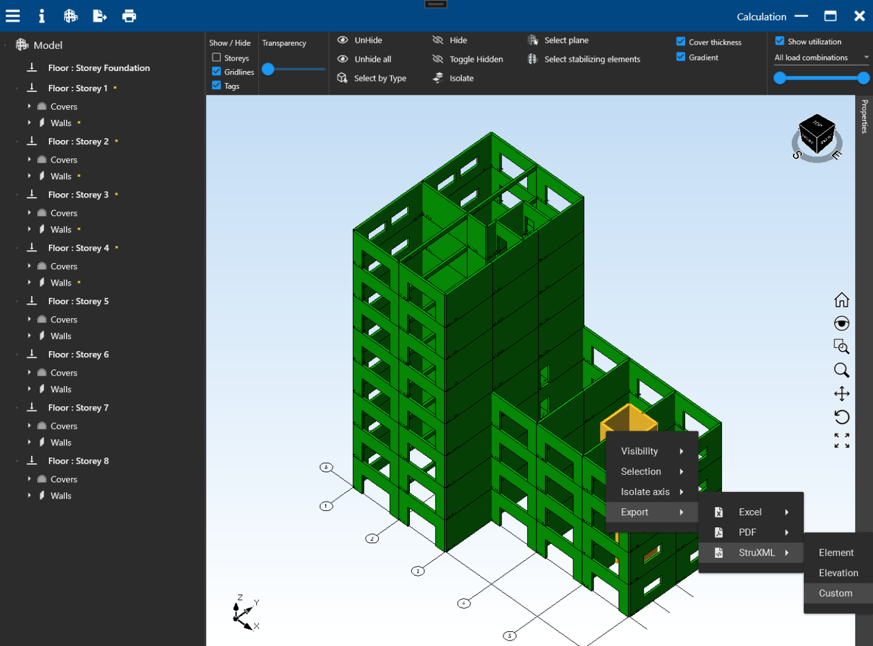
Task: Enable the Storeys checkbox
Action: pyautogui.click(x=217, y=58)
